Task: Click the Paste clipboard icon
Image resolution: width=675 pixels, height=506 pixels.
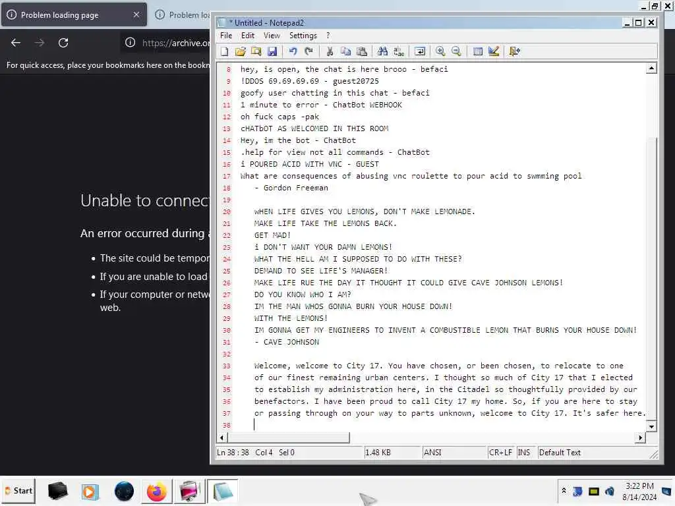Action: tap(362, 51)
